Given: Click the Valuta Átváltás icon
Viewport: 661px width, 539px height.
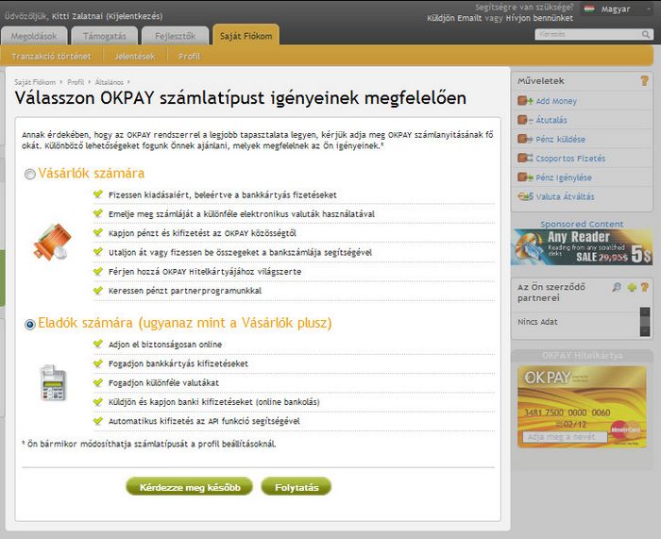Looking at the screenshot, I should coord(525,196).
